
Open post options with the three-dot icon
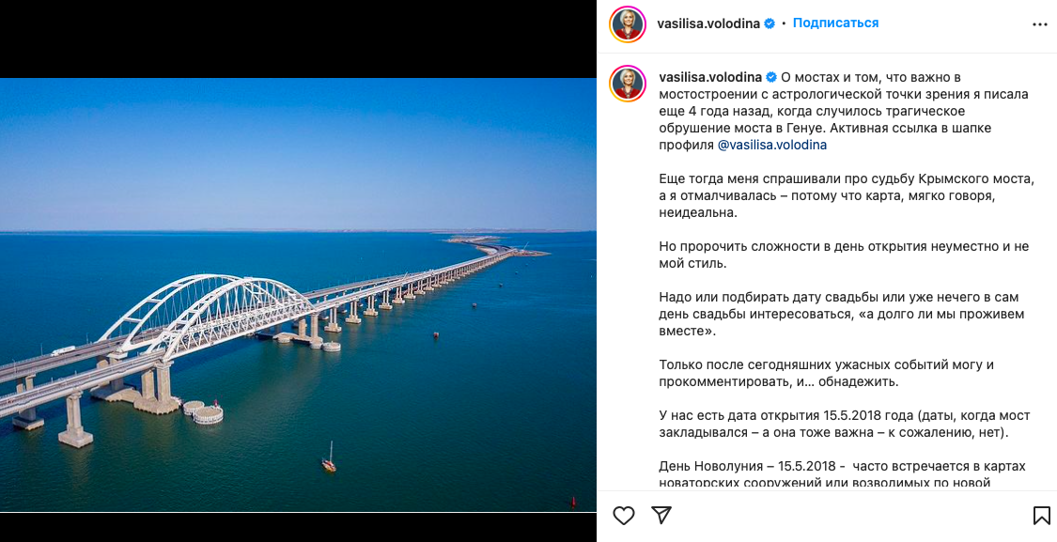[1039, 23]
